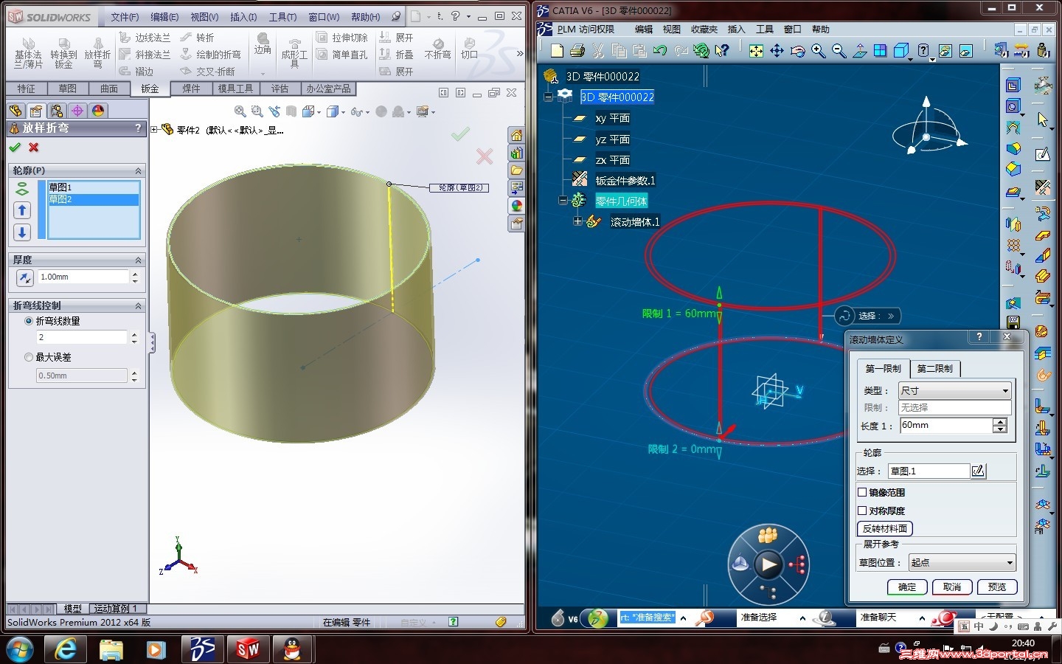Open the DimXpertManager crosshair tab icon
The width and height of the screenshot is (1062, 664).
[x=77, y=111]
